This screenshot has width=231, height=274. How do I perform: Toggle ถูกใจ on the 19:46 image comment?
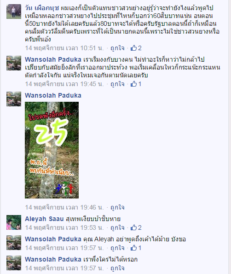[117, 207]
